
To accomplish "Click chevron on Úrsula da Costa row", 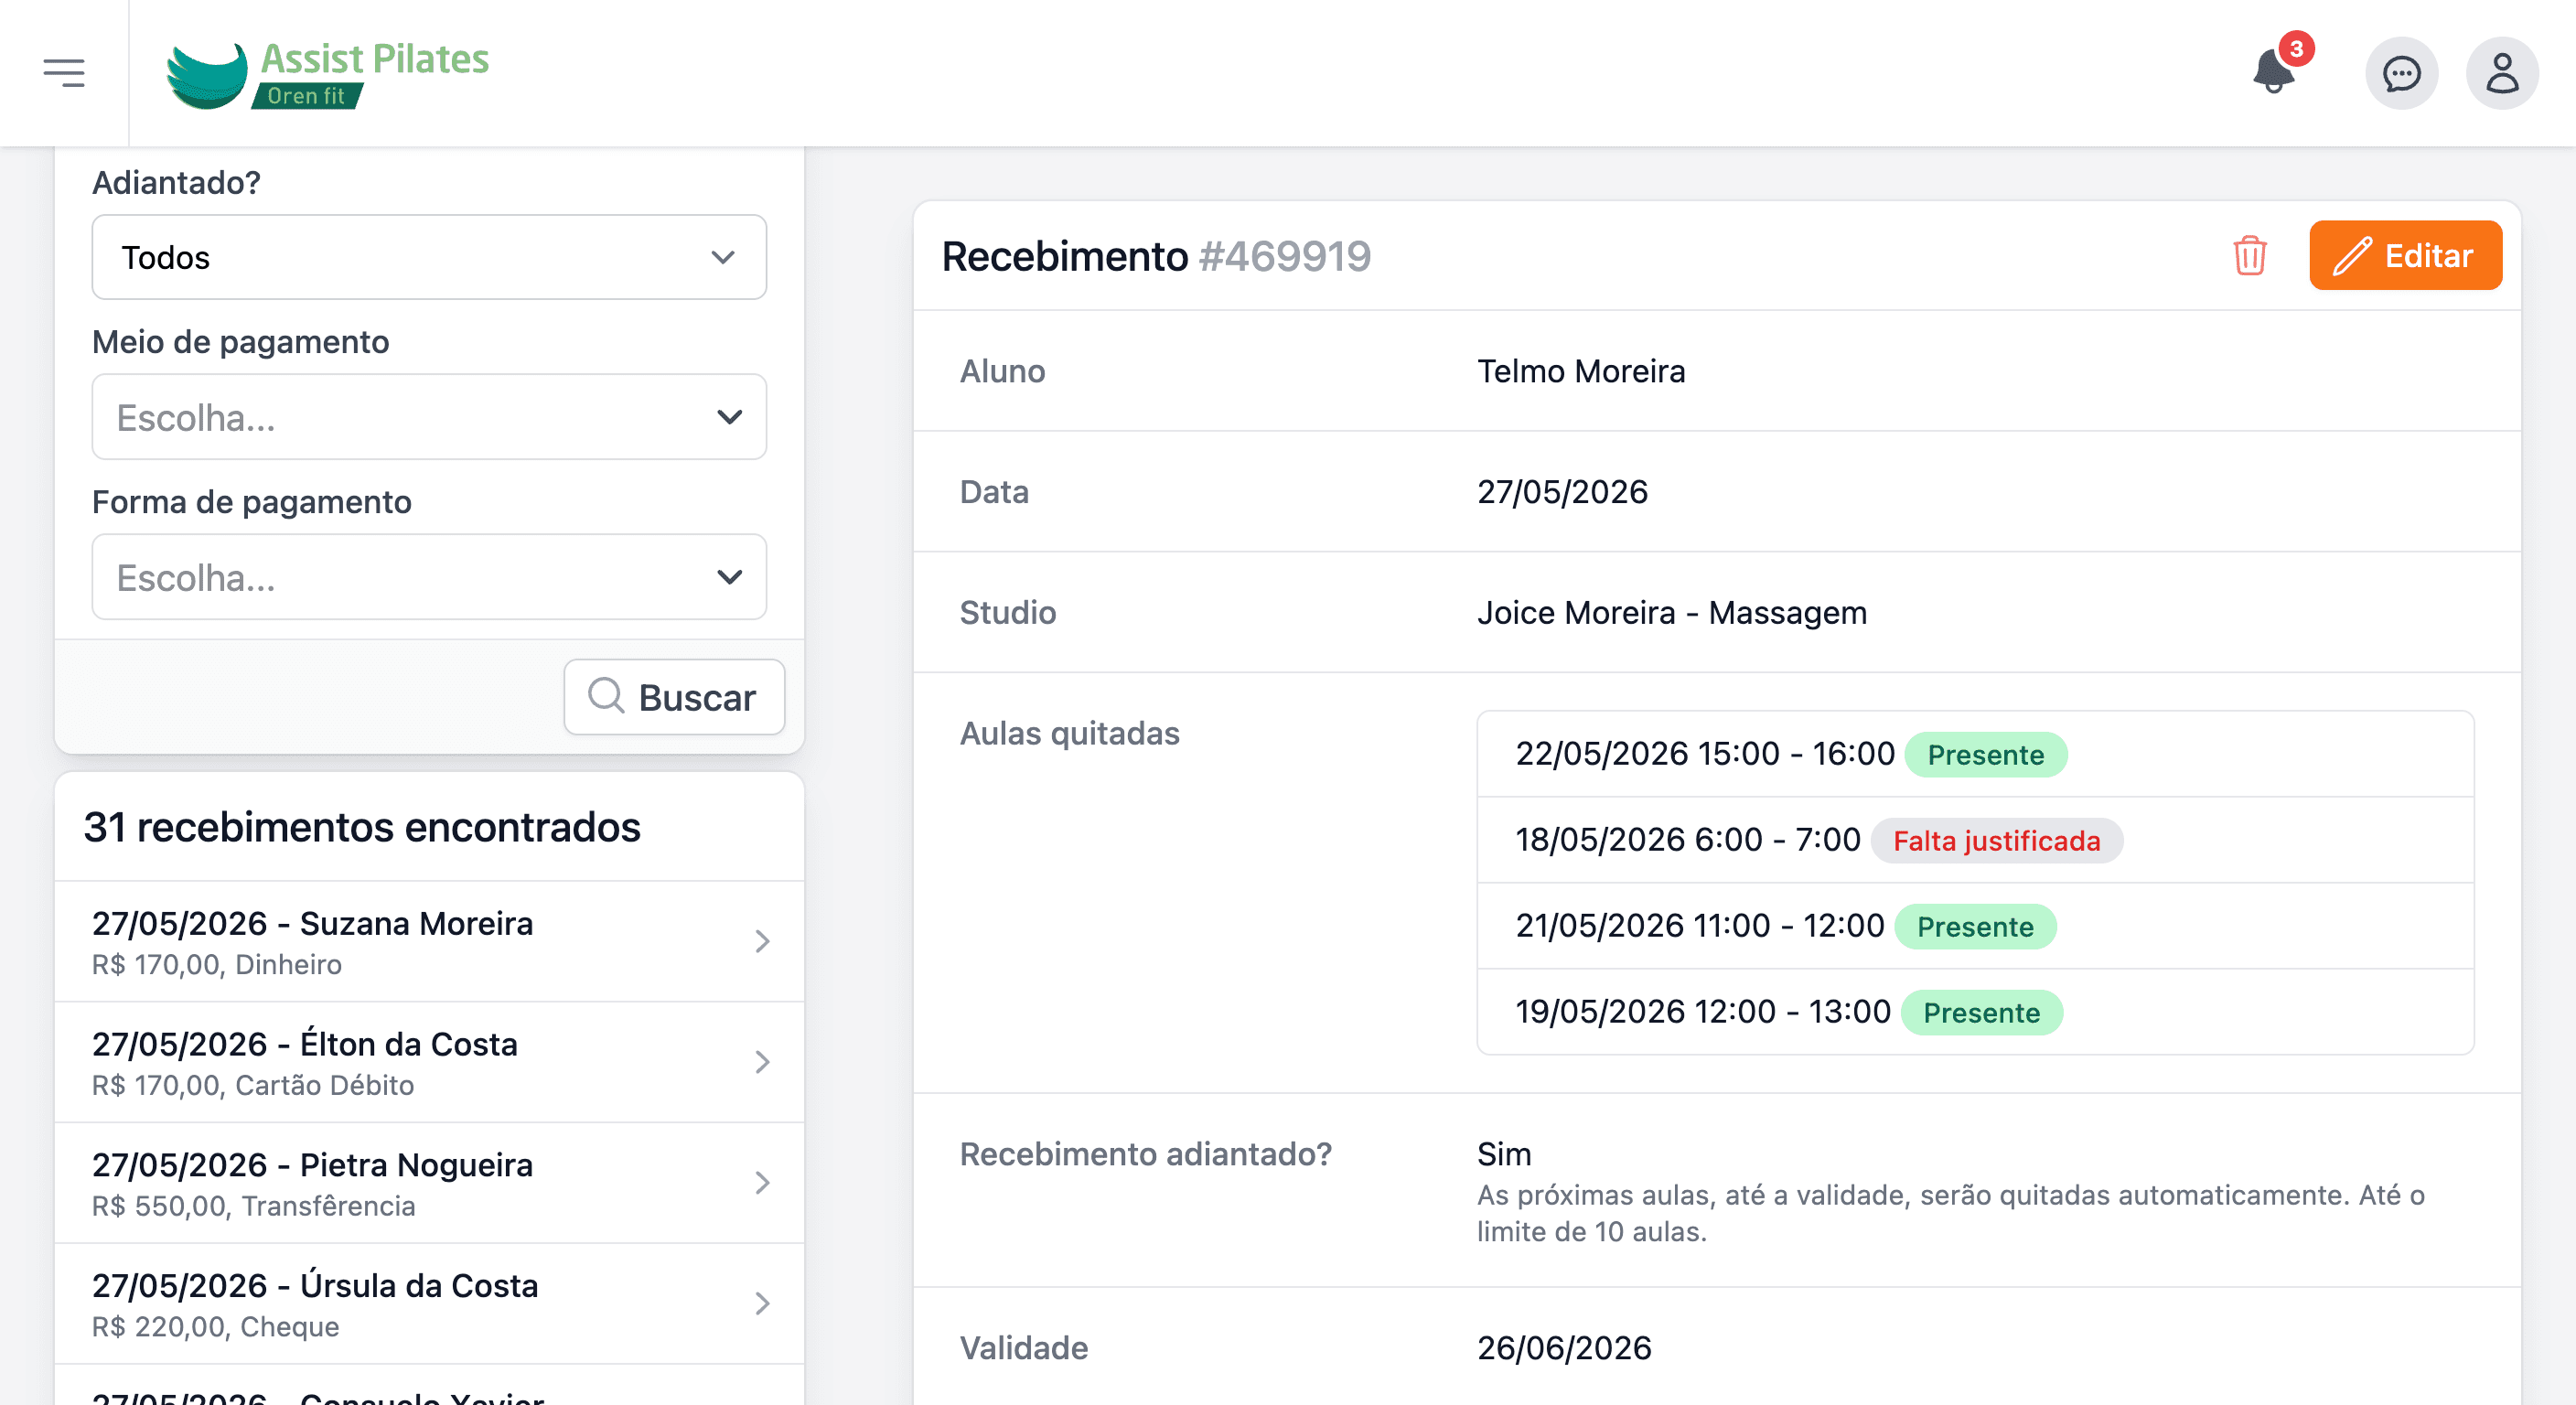I will [x=762, y=1305].
